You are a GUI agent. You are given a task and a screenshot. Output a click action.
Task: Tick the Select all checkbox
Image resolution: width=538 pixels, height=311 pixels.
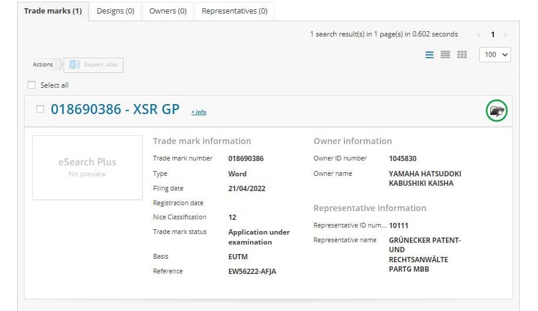pyautogui.click(x=31, y=85)
